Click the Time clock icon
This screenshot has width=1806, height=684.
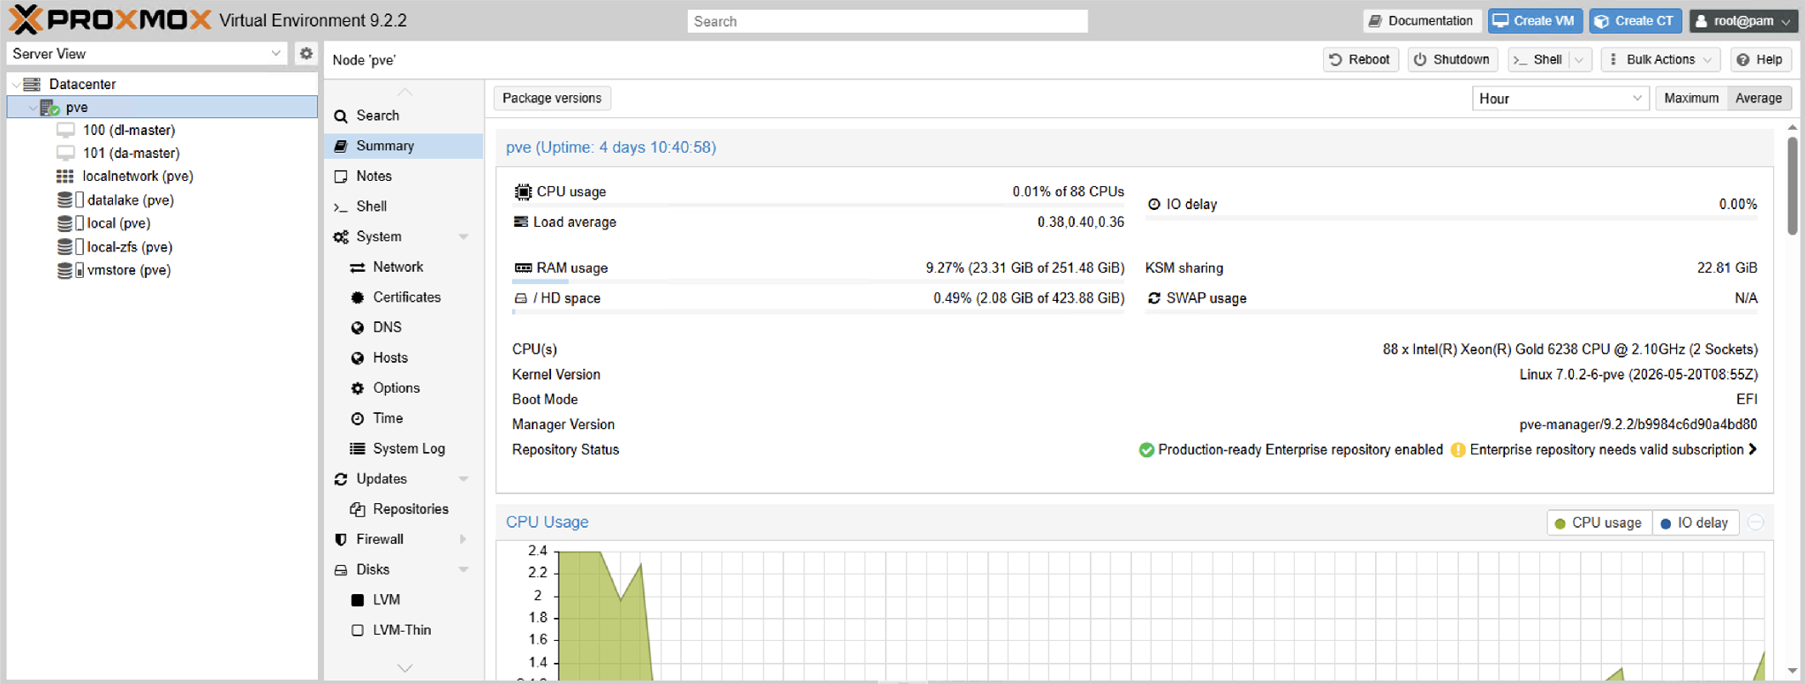coord(358,418)
